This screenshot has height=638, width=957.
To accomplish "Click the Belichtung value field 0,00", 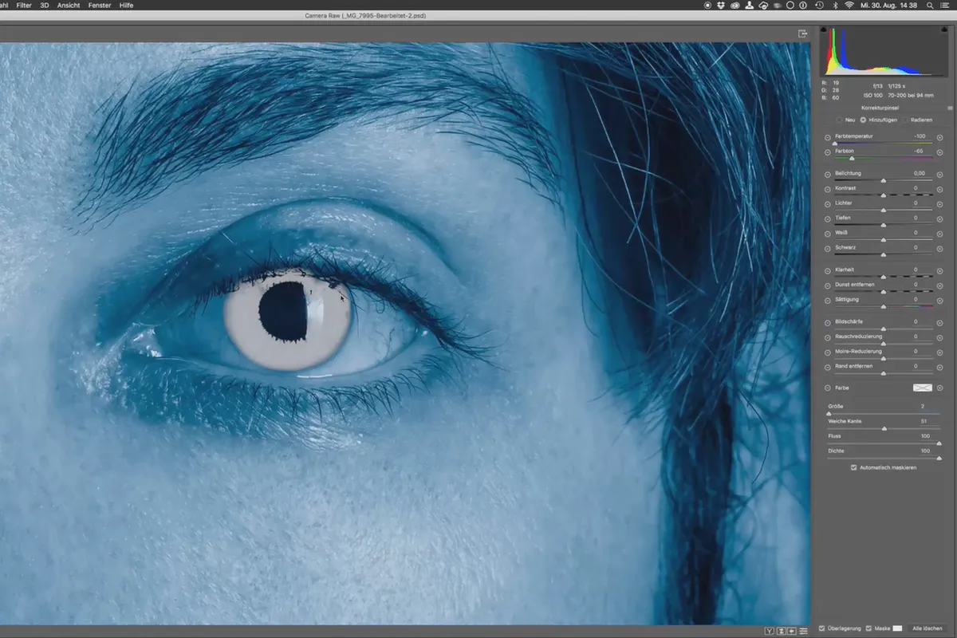I will tap(919, 173).
